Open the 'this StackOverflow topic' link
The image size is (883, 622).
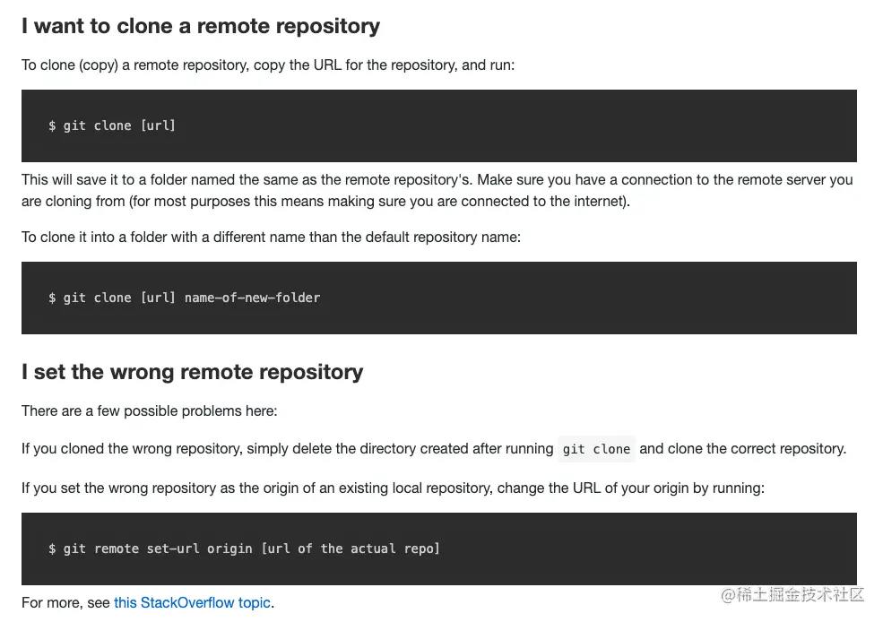[192, 603]
